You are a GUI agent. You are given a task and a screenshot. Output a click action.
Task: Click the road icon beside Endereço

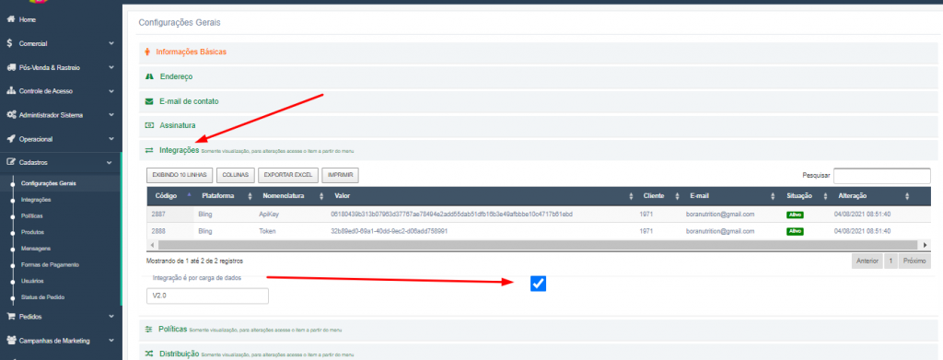(x=149, y=77)
